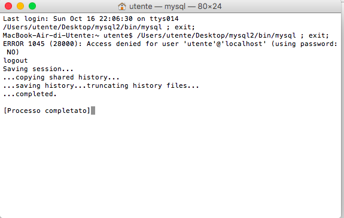Click the "[Processo completato]" message
The image size is (344, 218).
[x=47, y=110]
